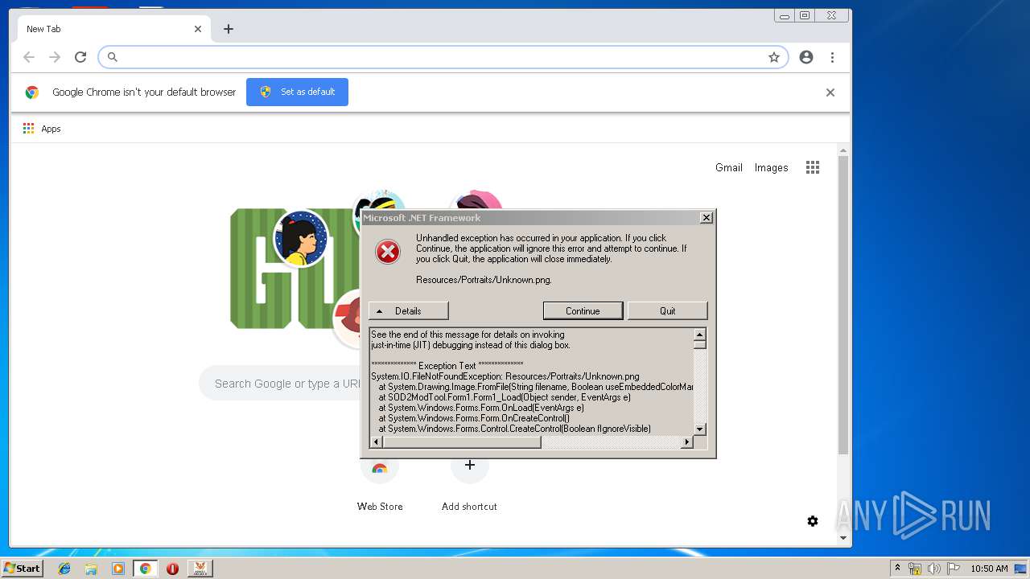Click the horizontal scrollbar thumb in details
Viewport: 1030px width, 579px height.
click(462, 442)
